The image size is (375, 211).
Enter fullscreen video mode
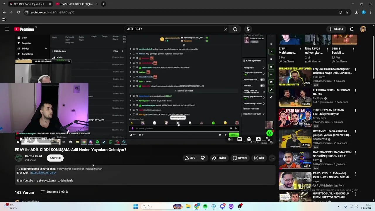point(268,139)
